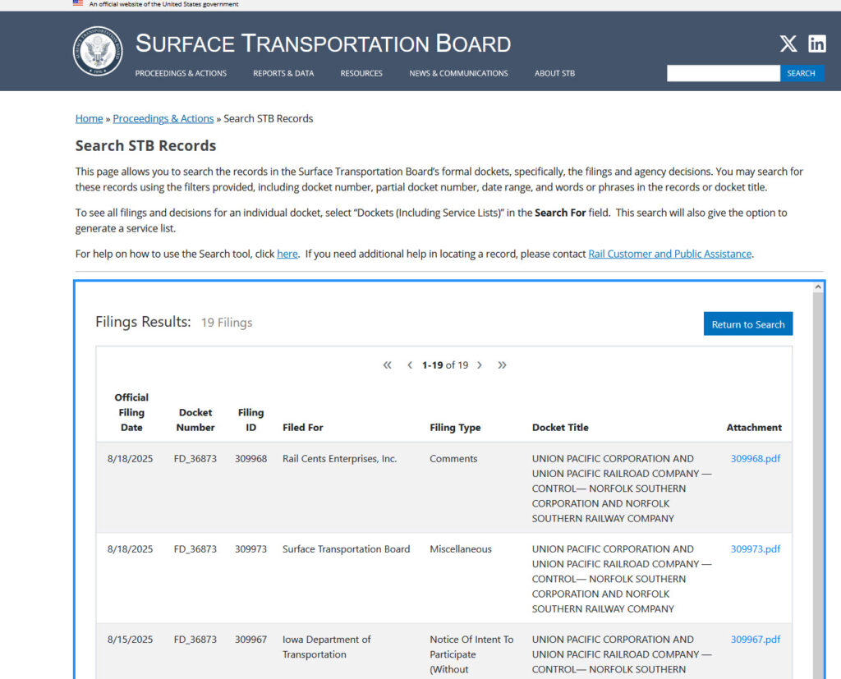Open About STB menu
The width and height of the screenshot is (841, 679).
coord(554,73)
